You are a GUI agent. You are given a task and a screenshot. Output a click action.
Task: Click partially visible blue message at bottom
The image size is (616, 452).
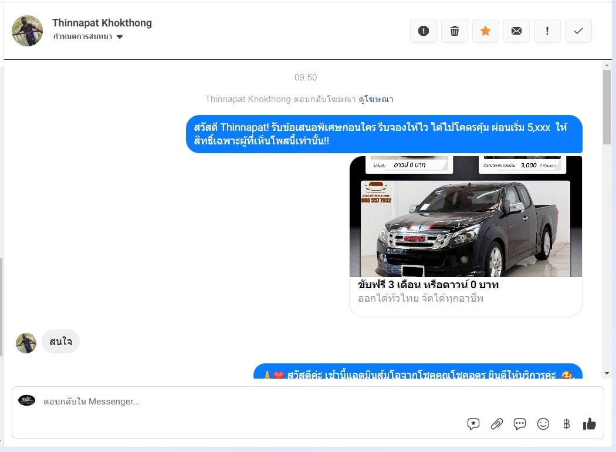coord(418,372)
